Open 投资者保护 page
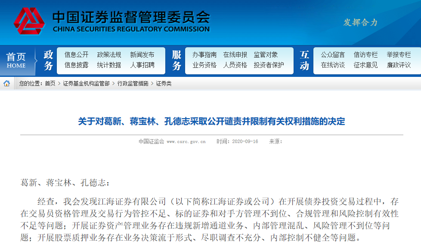Viewport: 421px width, 247px height. (x=269, y=65)
